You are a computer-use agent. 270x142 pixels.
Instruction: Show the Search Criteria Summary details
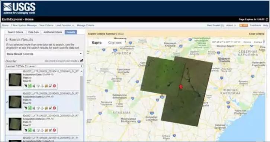[x=121, y=34]
